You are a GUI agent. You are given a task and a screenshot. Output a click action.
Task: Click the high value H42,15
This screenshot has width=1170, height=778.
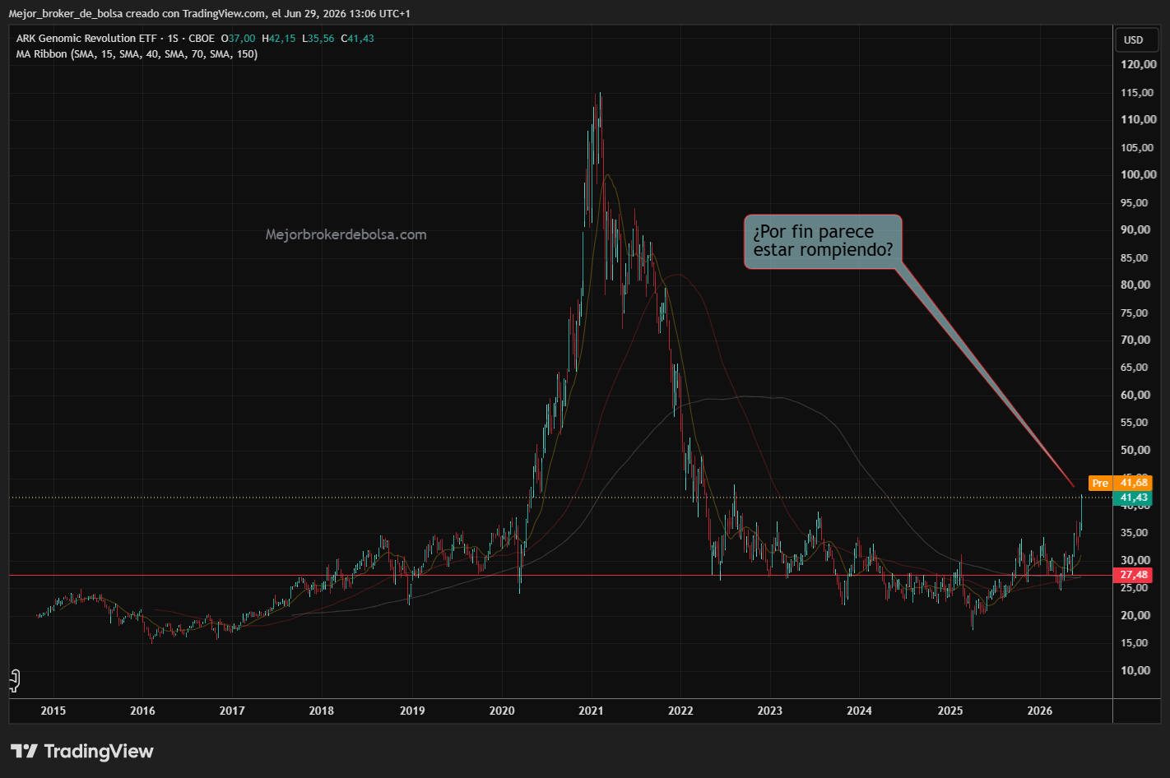pyautogui.click(x=279, y=39)
